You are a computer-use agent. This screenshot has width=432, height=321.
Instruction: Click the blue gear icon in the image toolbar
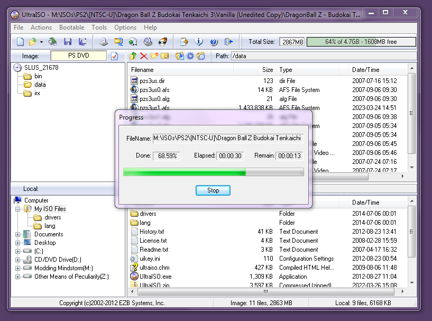point(190,56)
